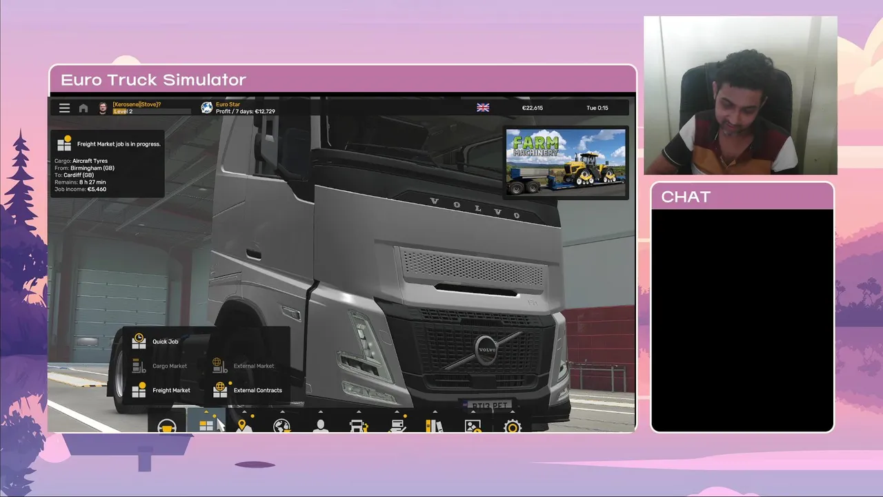883x497 pixels.
Task: Click the [Kerosene][Stove]? player name
Action: click(137, 104)
